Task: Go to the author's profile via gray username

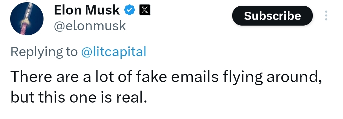Action: coord(90,26)
